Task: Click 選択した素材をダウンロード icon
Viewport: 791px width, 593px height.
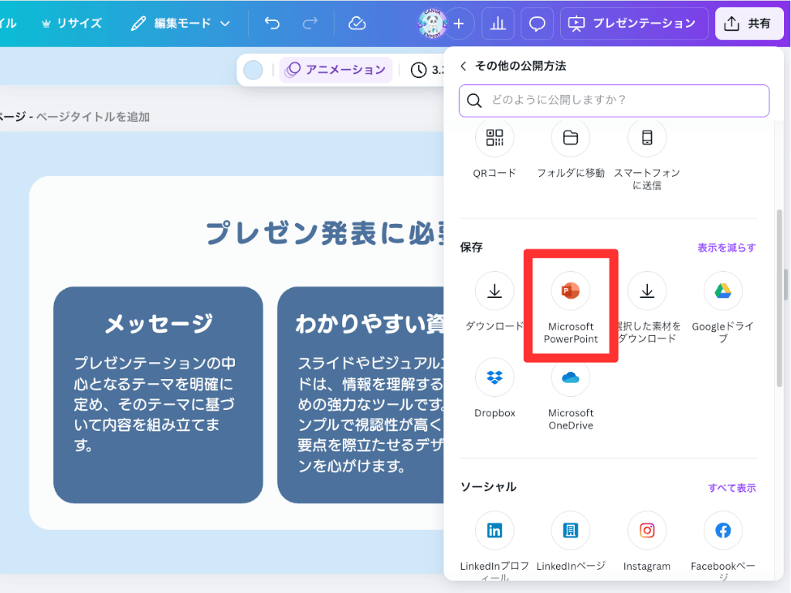Action: point(647,291)
